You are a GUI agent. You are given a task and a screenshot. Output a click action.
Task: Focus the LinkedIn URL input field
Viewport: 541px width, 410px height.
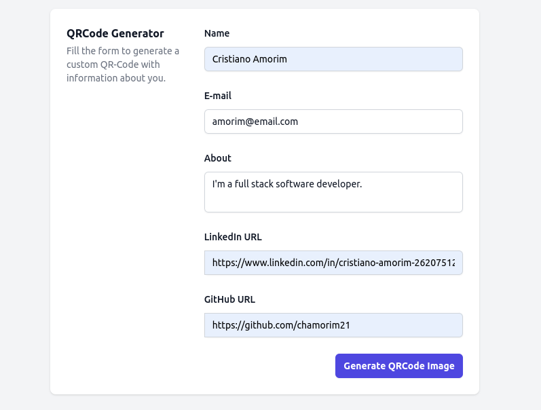tap(333, 263)
